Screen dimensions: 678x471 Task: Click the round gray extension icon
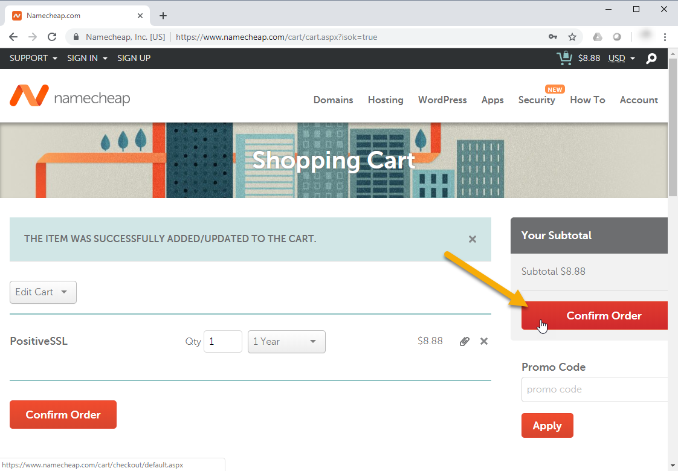(617, 37)
